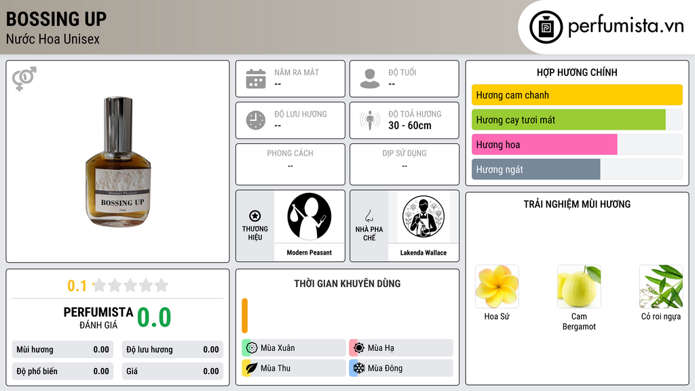
Task: Click the Hương ngát gray accord bar
Action: pyautogui.click(x=536, y=169)
